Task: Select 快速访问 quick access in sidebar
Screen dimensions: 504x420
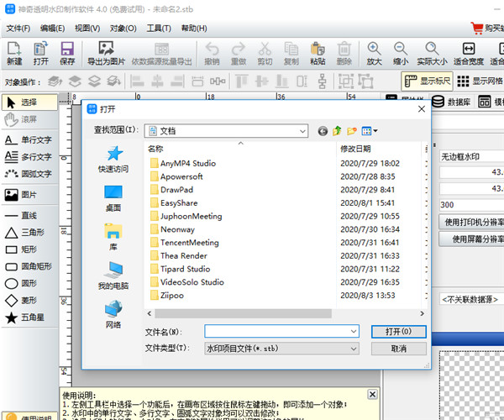Action: (x=113, y=160)
